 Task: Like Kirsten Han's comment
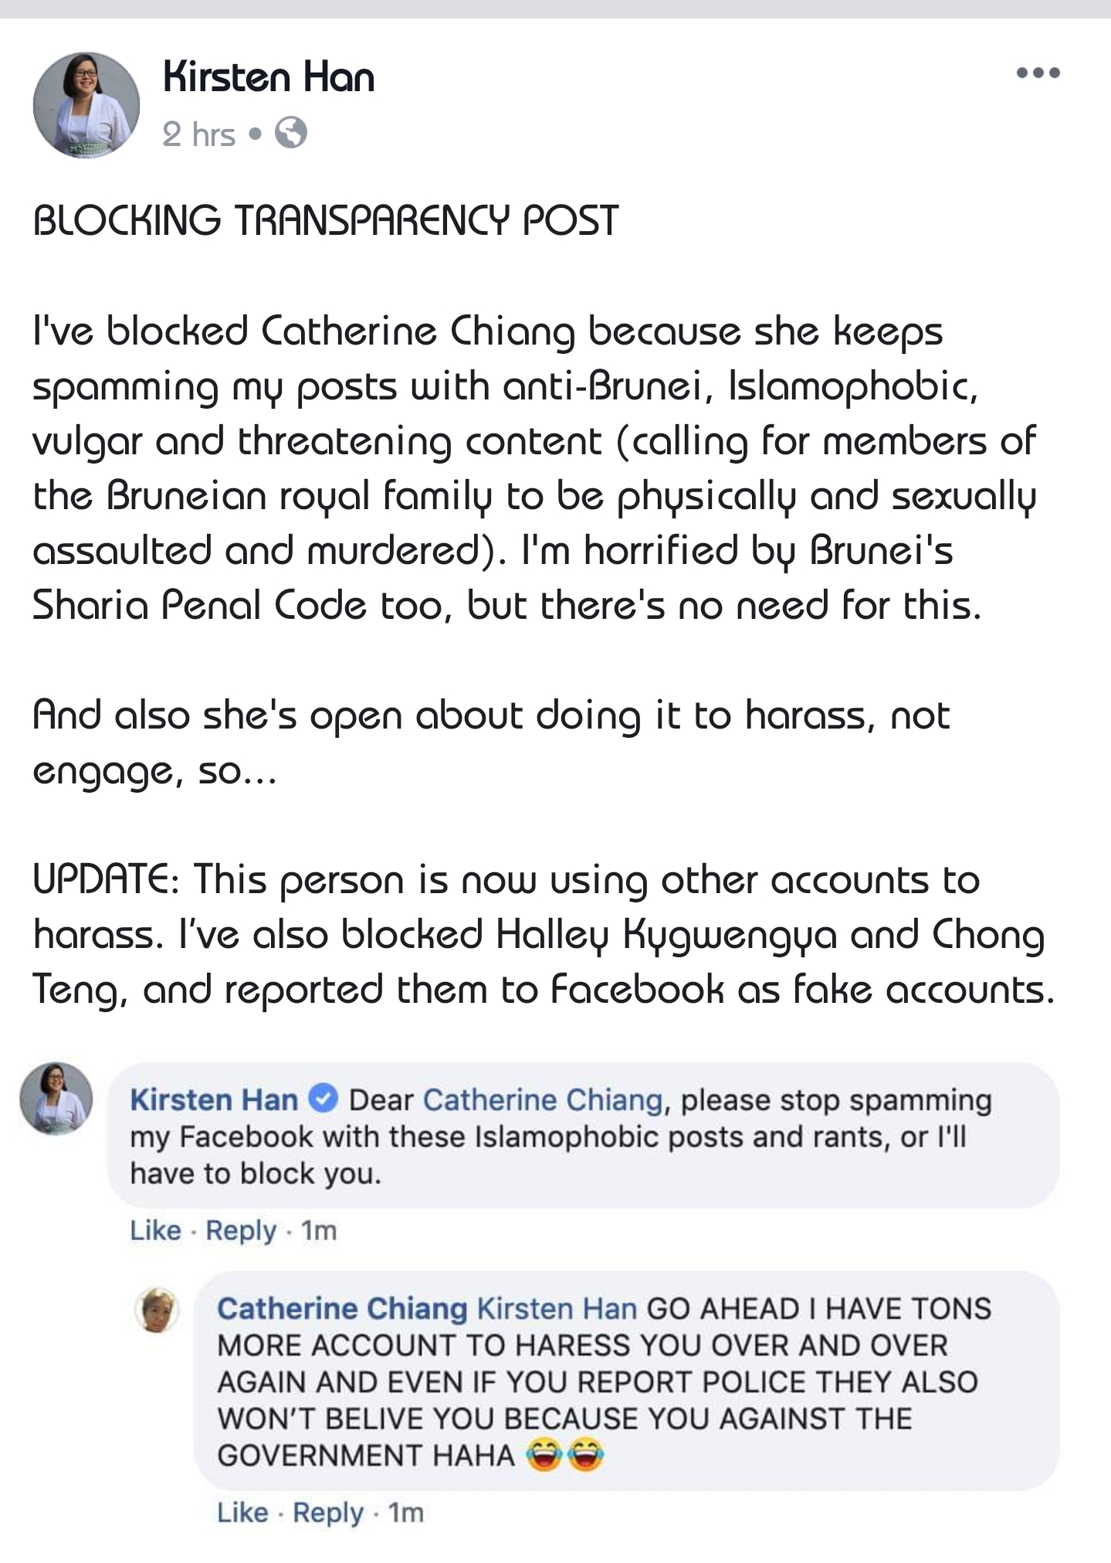pyautogui.click(x=155, y=1230)
